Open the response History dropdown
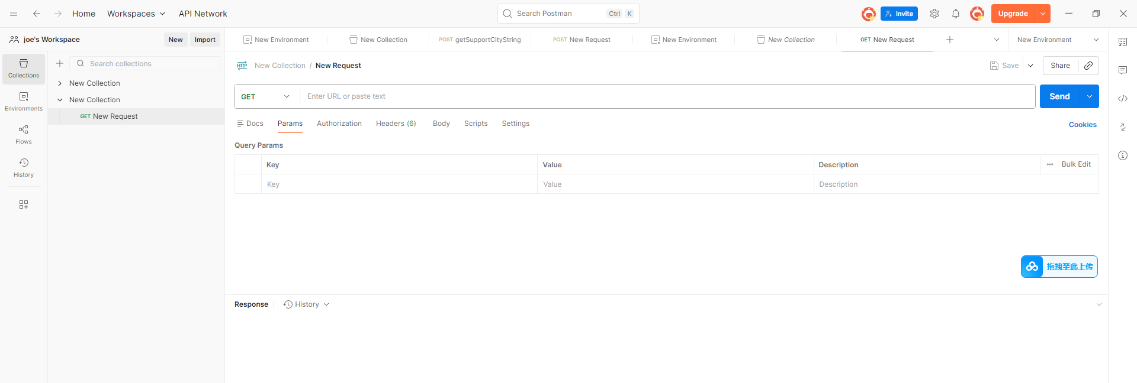The image size is (1137, 383). [x=306, y=304]
